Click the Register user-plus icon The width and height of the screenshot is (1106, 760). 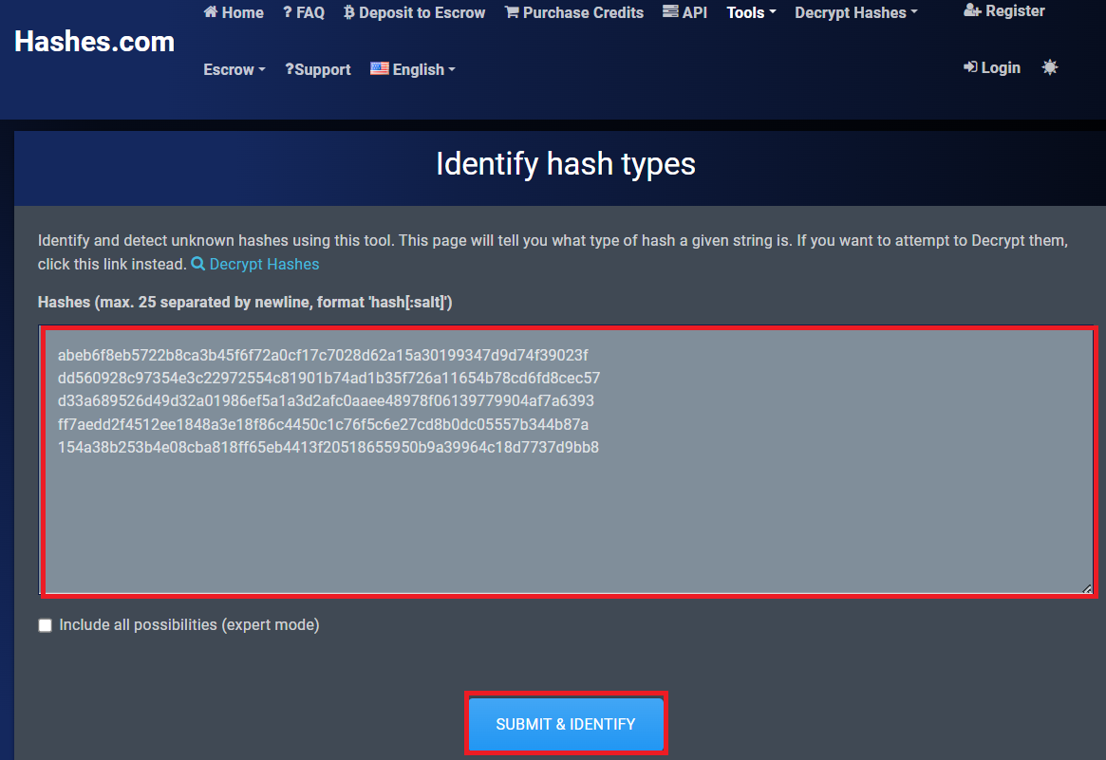[972, 11]
